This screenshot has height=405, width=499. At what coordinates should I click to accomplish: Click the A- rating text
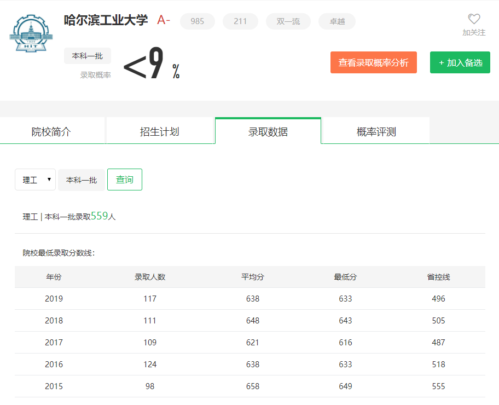click(164, 20)
